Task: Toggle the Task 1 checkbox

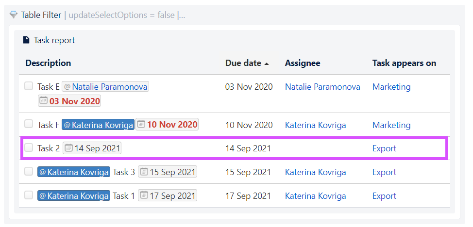Action: point(29,195)
